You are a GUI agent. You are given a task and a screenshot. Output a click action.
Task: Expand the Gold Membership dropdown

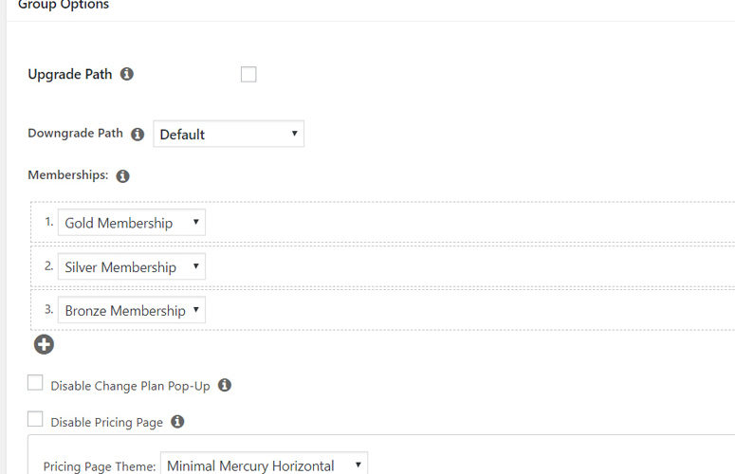(131, 223)
